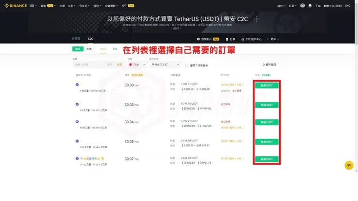Click the download link in header

(318, 6)
